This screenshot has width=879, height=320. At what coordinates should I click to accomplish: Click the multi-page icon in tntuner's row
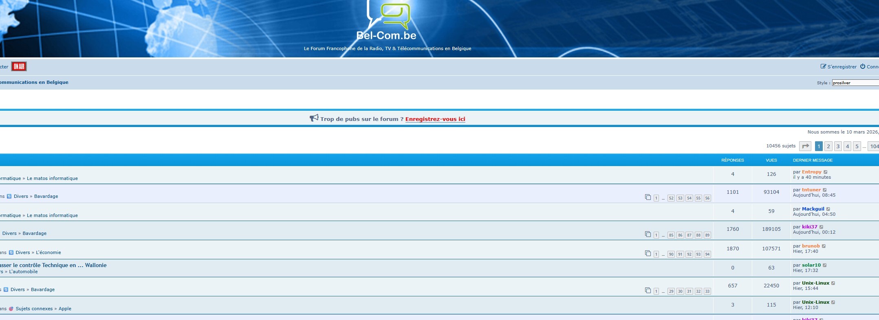tap(648, 197)
